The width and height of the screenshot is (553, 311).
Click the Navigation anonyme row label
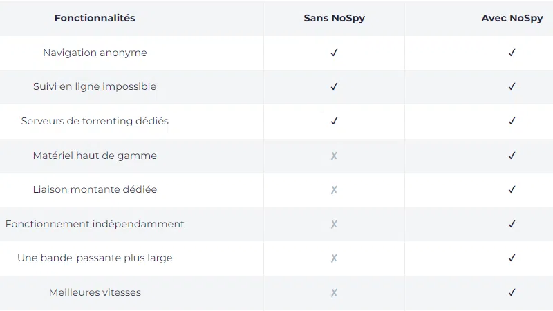click(x=95, y=53)
